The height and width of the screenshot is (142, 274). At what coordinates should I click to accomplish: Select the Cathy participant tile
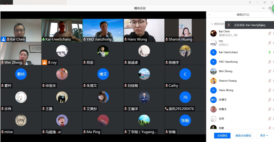tap(185, 76)
